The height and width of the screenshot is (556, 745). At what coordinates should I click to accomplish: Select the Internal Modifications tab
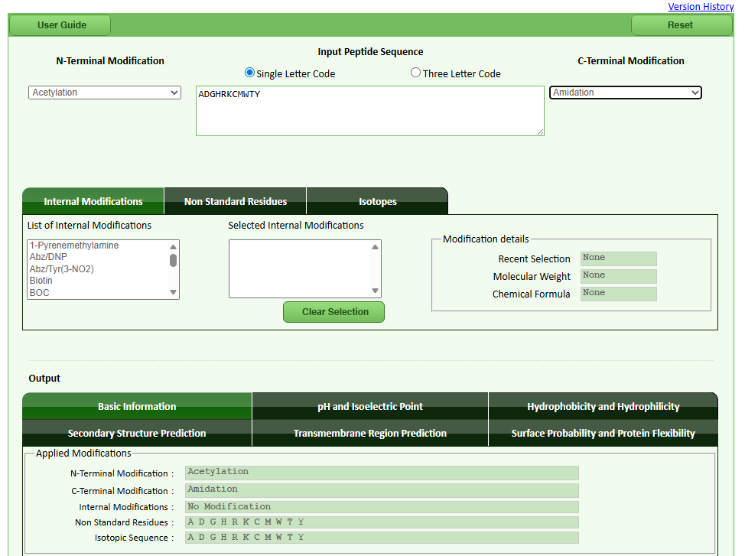coord(93,202)
